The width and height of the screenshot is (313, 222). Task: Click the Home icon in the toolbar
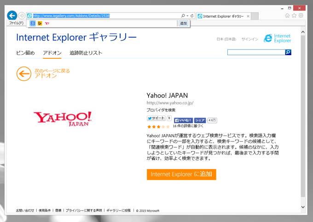[287, 16]
